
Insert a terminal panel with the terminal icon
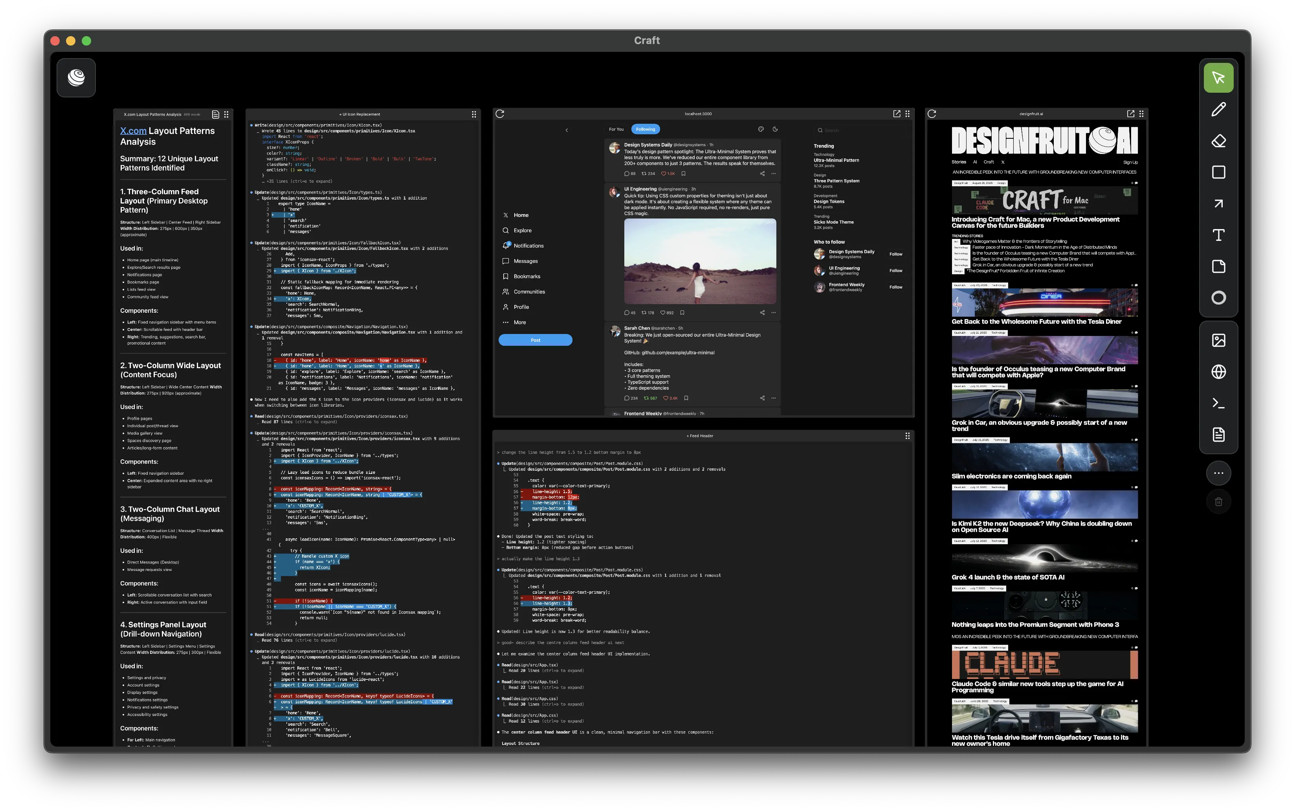tap(1218, 403)
